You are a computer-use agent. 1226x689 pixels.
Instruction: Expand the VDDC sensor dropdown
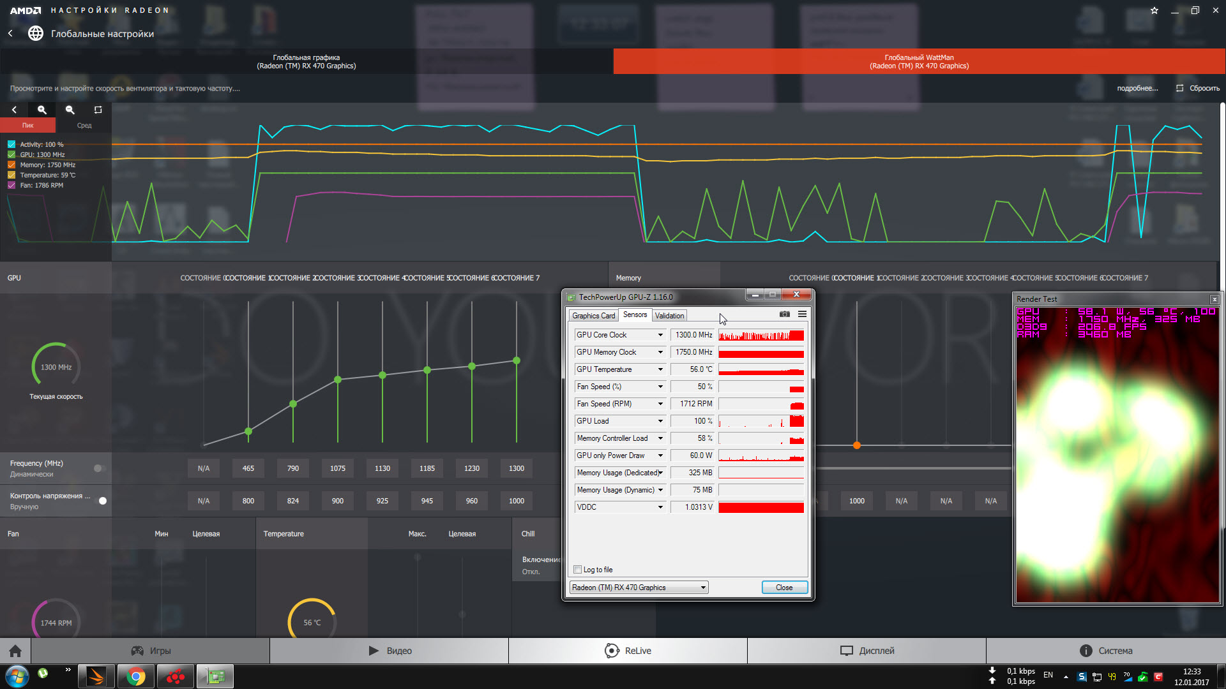[x=660, y=507]
